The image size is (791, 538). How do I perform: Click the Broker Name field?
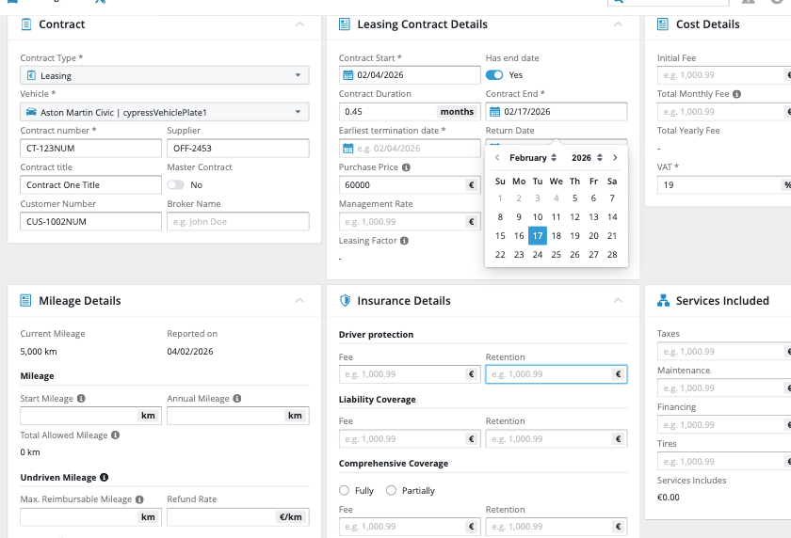click(238, 222)
